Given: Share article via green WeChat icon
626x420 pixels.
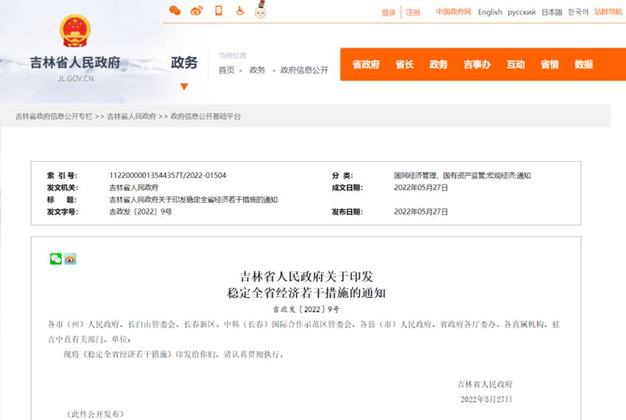Looking at the screenshot, I should pyautogui.click(x=56, y=259).
